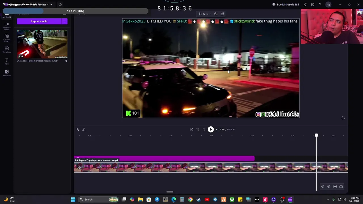Click the timeline horizontal scrollbar handle
This screenshot has height=204, width=363.
(x=170, y=192)
